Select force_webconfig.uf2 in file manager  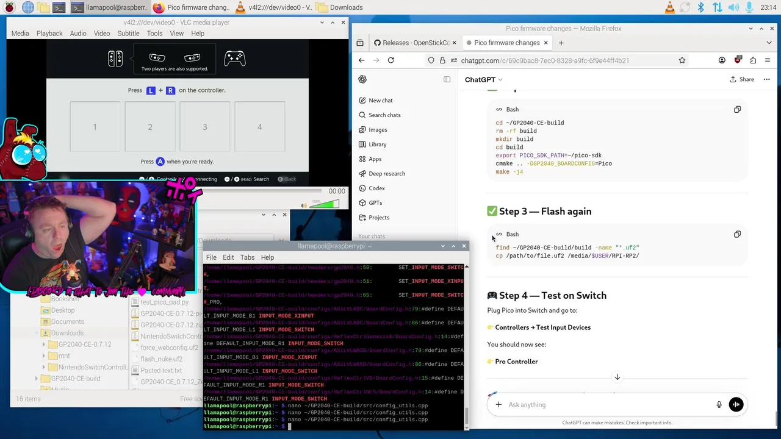(165, 348)
